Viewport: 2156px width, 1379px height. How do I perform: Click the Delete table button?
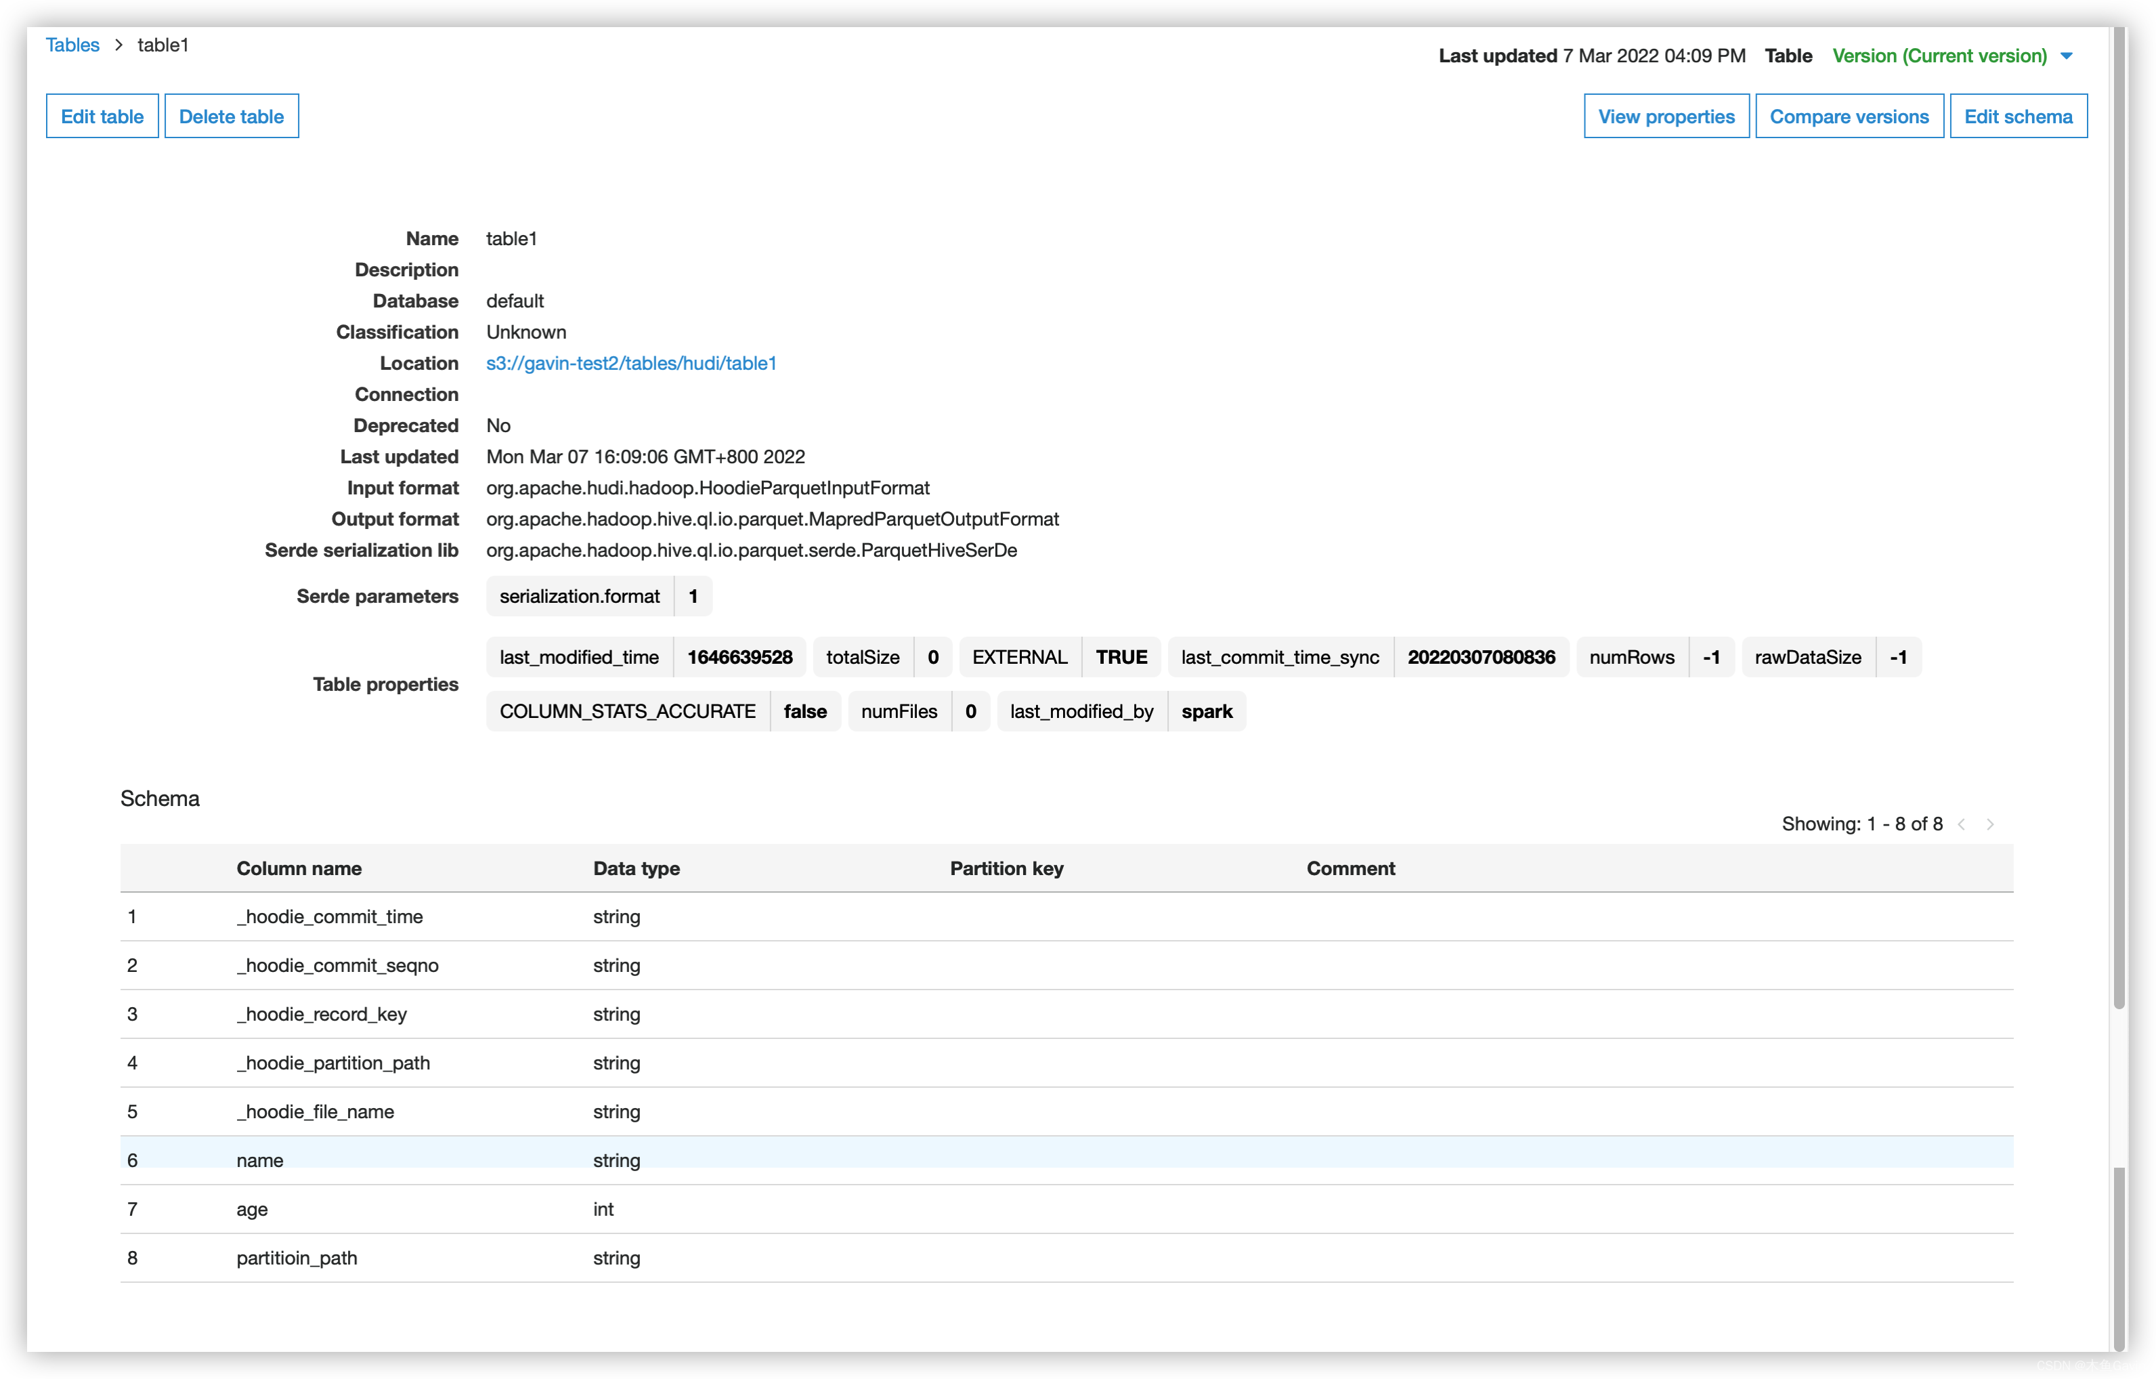point(231,116)
